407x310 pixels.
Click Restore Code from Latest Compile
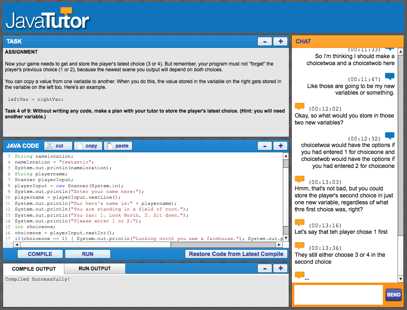point(236,254)
